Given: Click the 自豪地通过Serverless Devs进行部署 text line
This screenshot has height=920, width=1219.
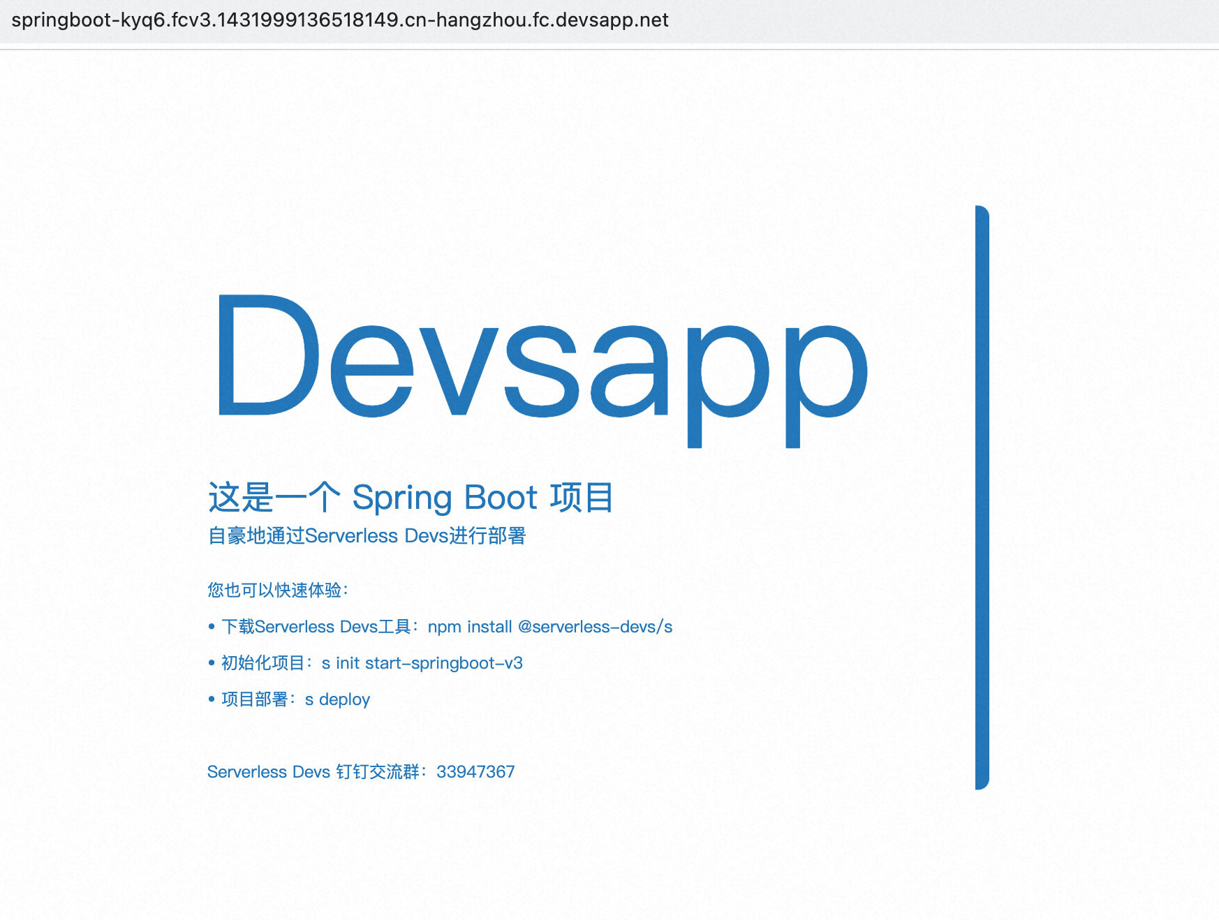Looking at the screenshot, I should (x=367, y=536).
